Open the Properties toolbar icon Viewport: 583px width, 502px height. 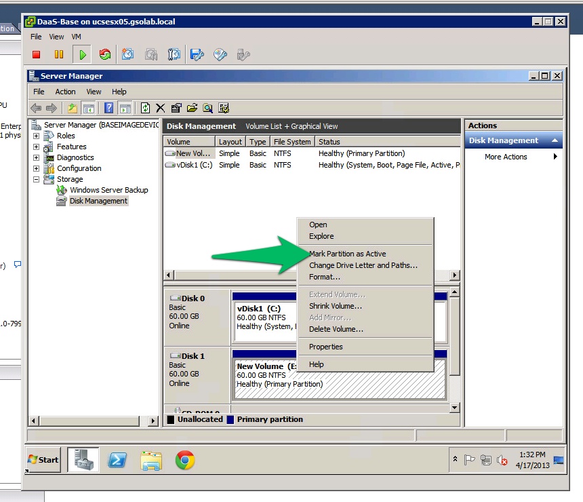click(176, 109)
